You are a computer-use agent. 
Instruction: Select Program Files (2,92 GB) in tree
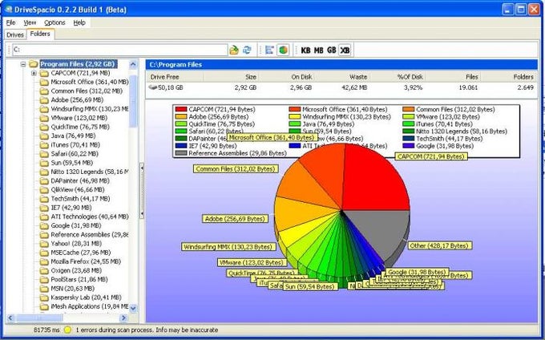78,64
